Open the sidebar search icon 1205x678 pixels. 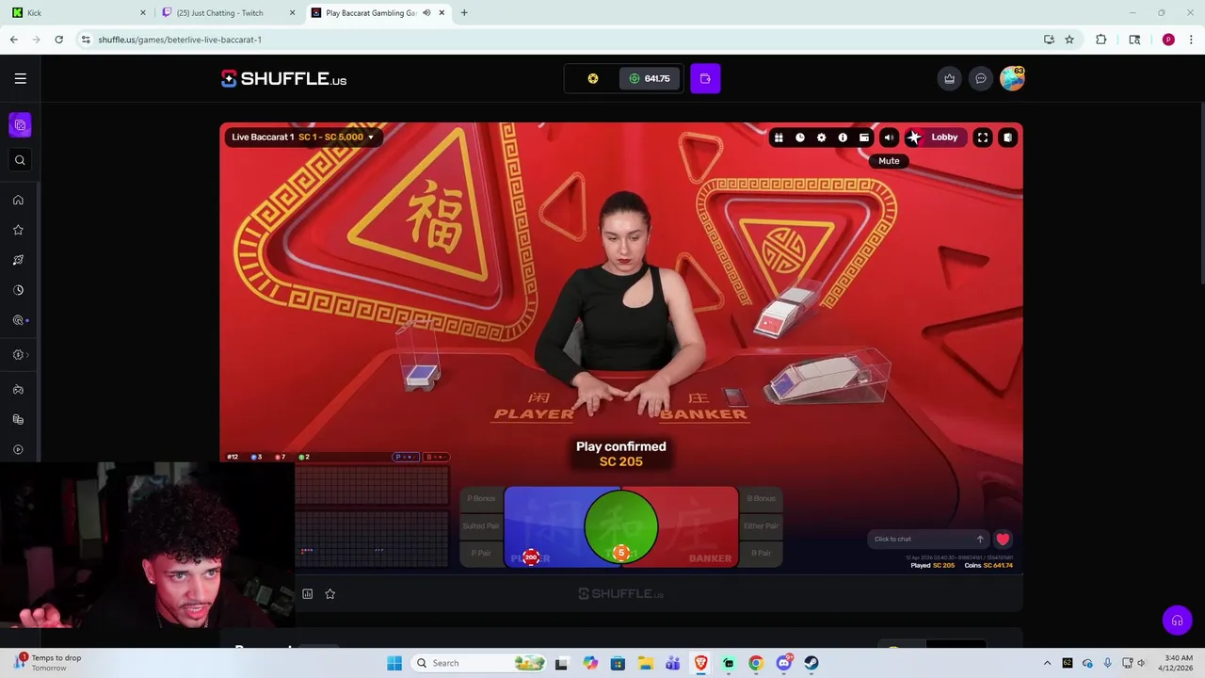pos(20,160)
